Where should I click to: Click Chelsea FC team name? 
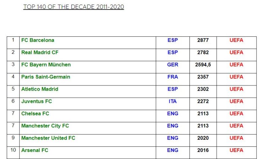pyautogui.click(x=35, y=114)
